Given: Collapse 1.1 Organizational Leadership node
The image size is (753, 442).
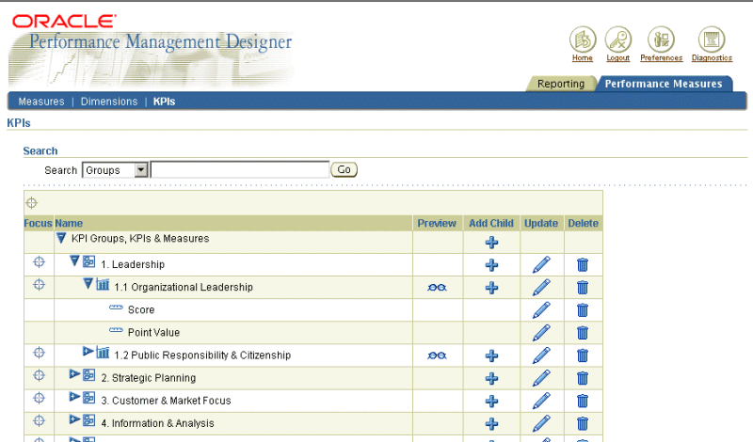Looking at the screenshot, I should pos(88,283).
